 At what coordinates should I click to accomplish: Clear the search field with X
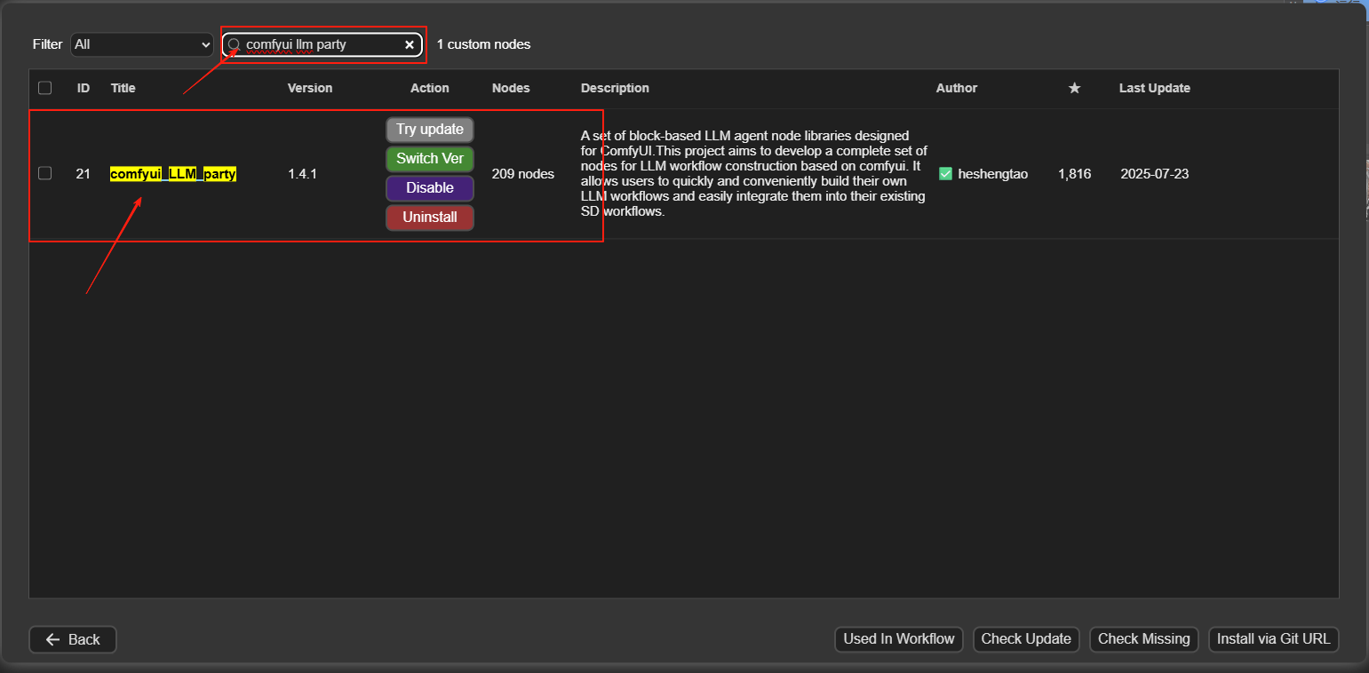[410, 44]
